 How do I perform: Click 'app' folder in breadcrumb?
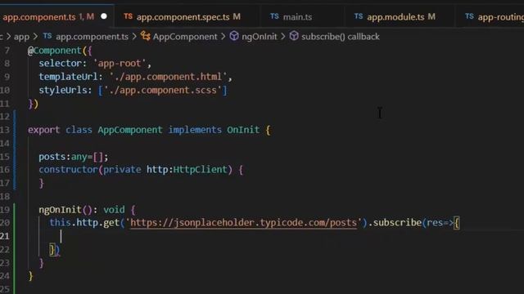coord(21,37)
